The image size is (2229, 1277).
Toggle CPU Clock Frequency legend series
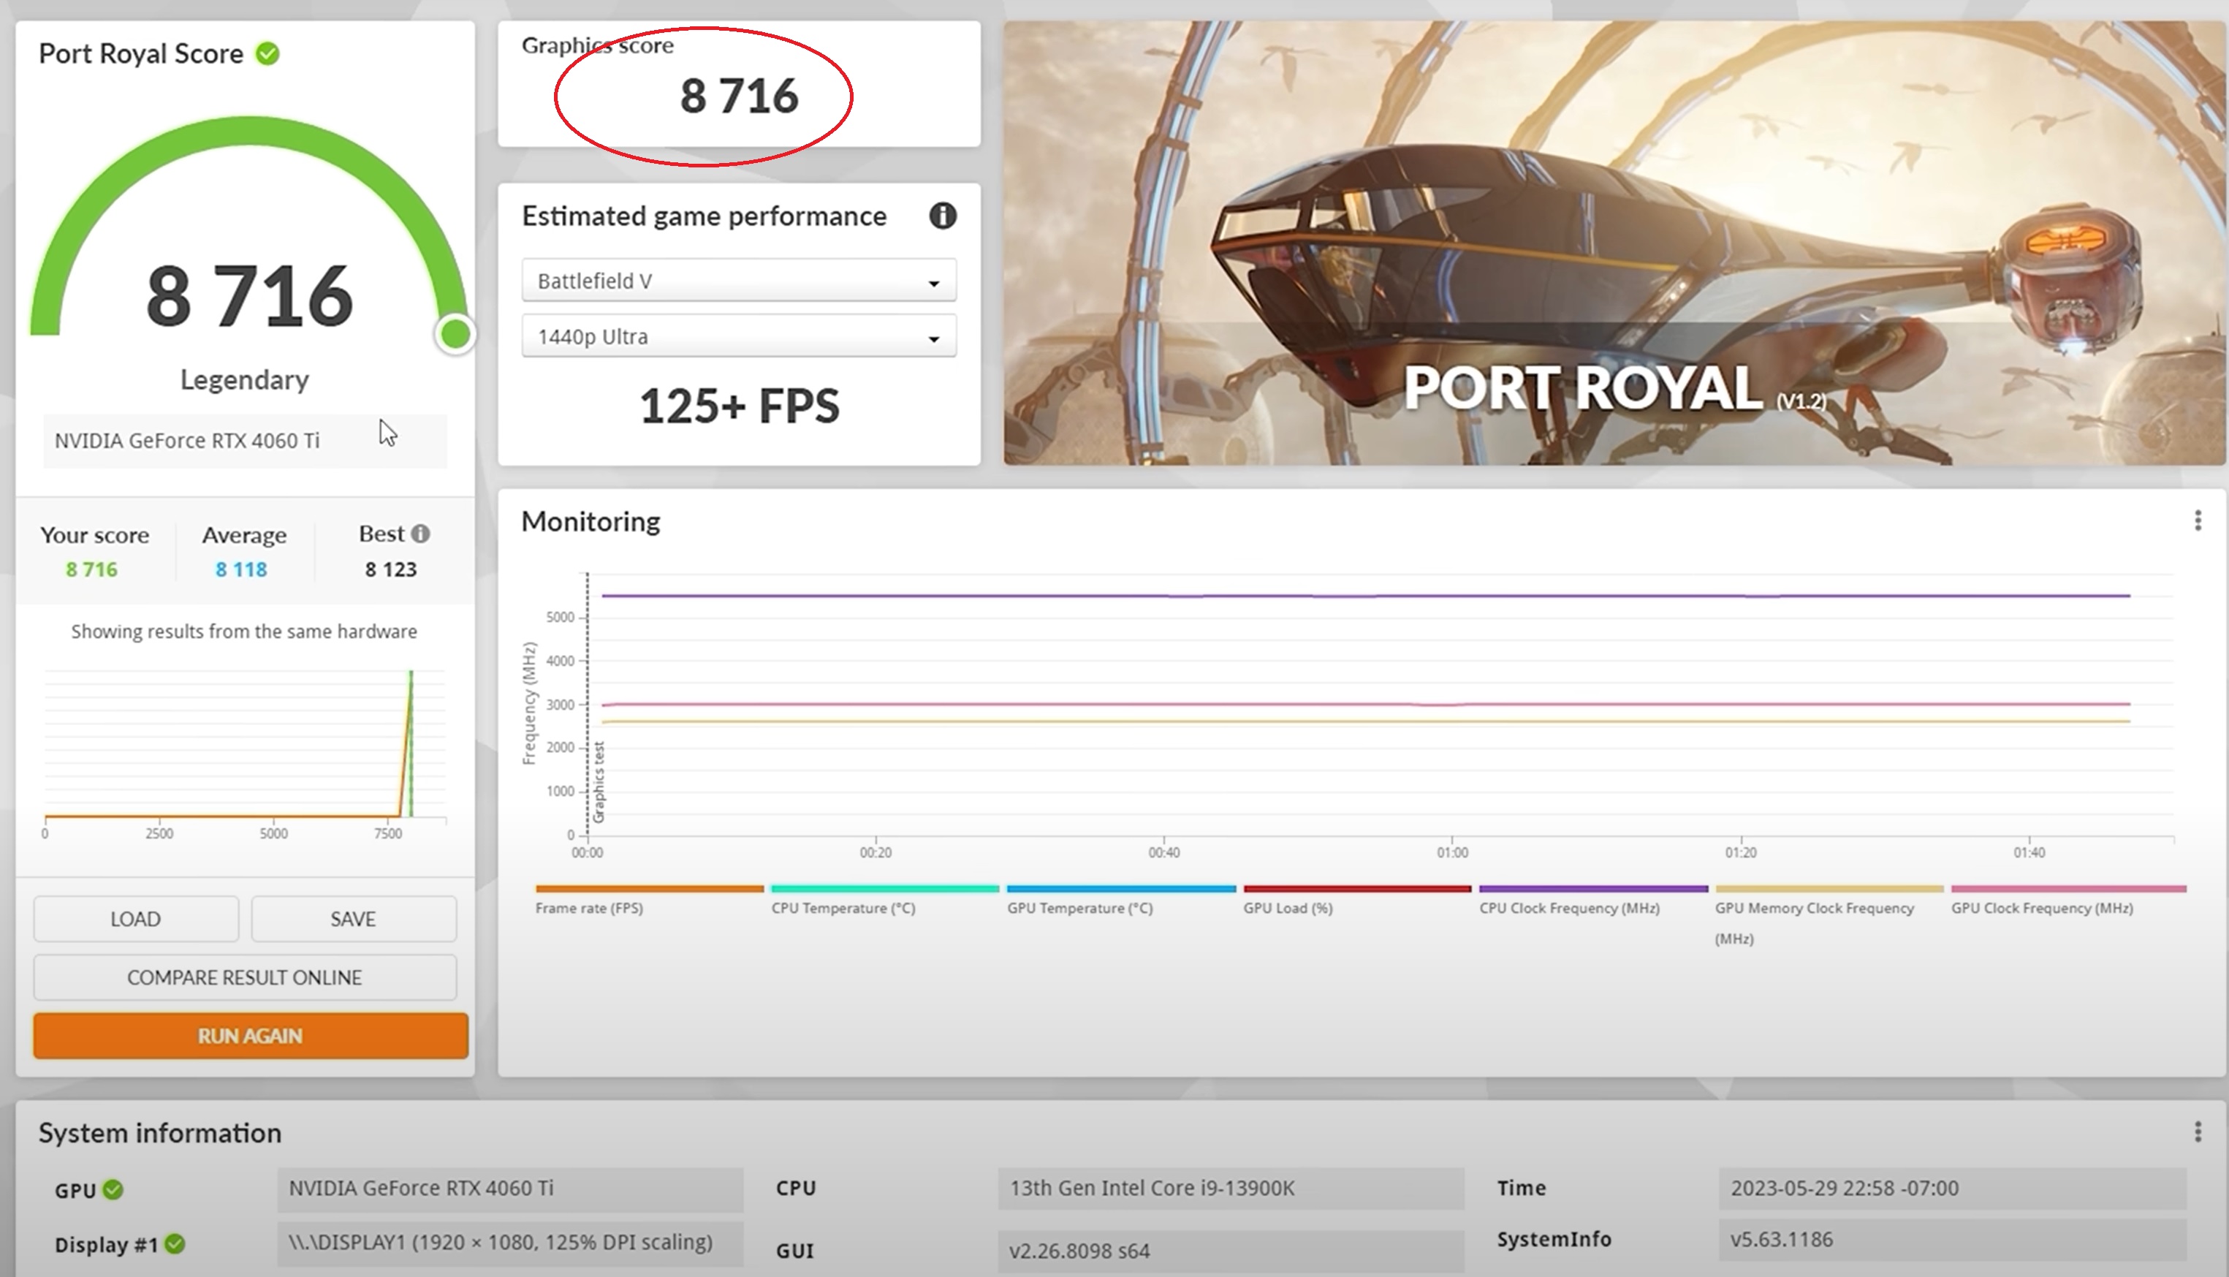tap(1569, 908)
